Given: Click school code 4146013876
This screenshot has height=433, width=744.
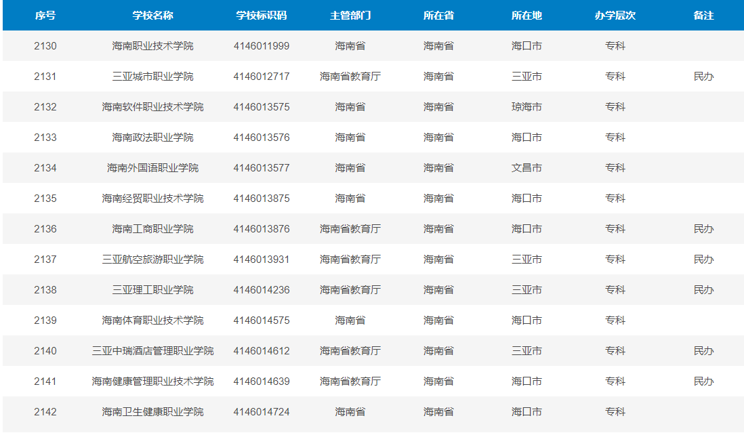Looking at the screenshot, I should [x=262, y=229].
